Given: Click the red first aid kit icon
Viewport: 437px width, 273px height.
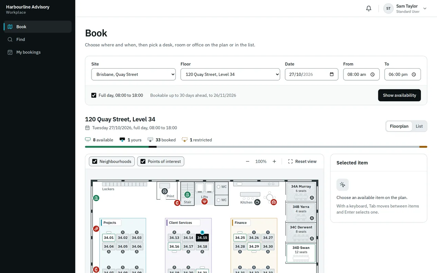Looking at the screenshot, I should click(x=274, y=202).
